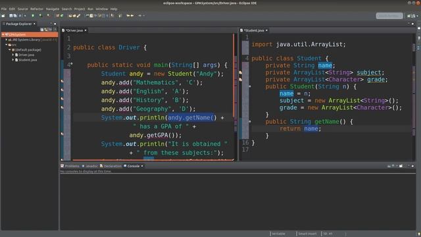Screen dimensions: 421x237
Task: Open the Source menu
Action: tap(22, 9)
